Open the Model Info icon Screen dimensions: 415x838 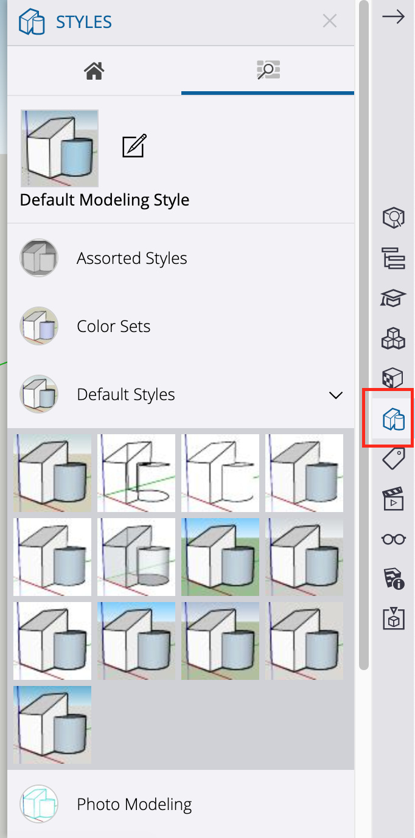393,579
